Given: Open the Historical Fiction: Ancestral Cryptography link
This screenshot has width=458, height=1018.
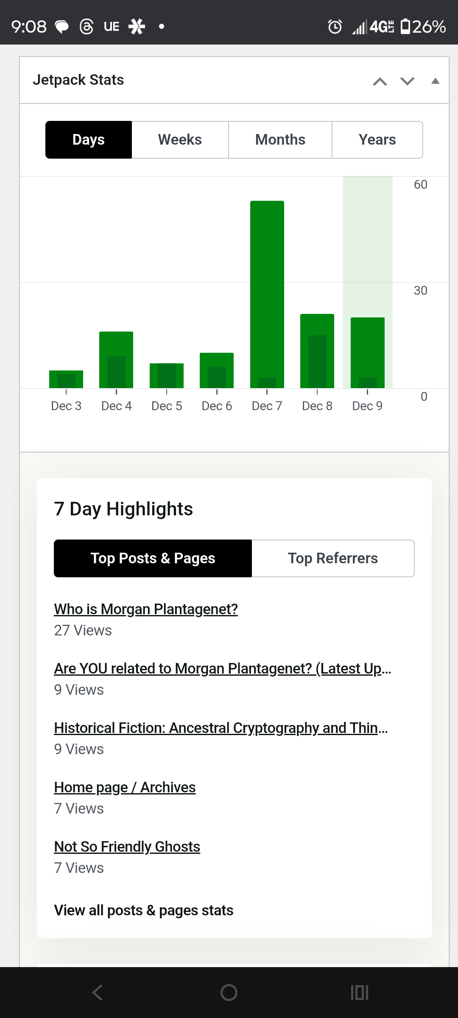Looking at the screenshot, I should click(x=221, y=728).
